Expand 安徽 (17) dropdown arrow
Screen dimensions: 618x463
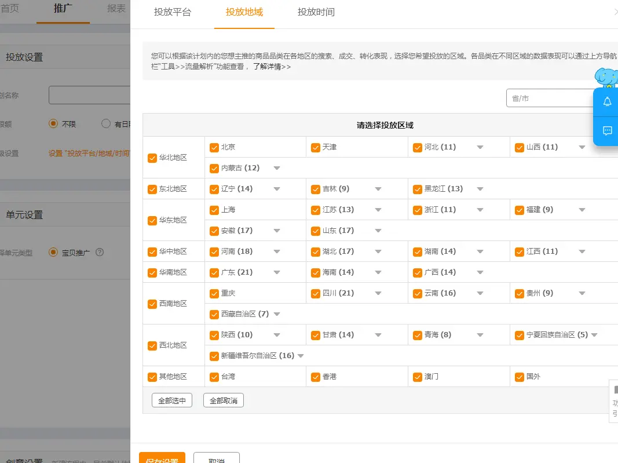pyautogui.click(x=277, y=231)
